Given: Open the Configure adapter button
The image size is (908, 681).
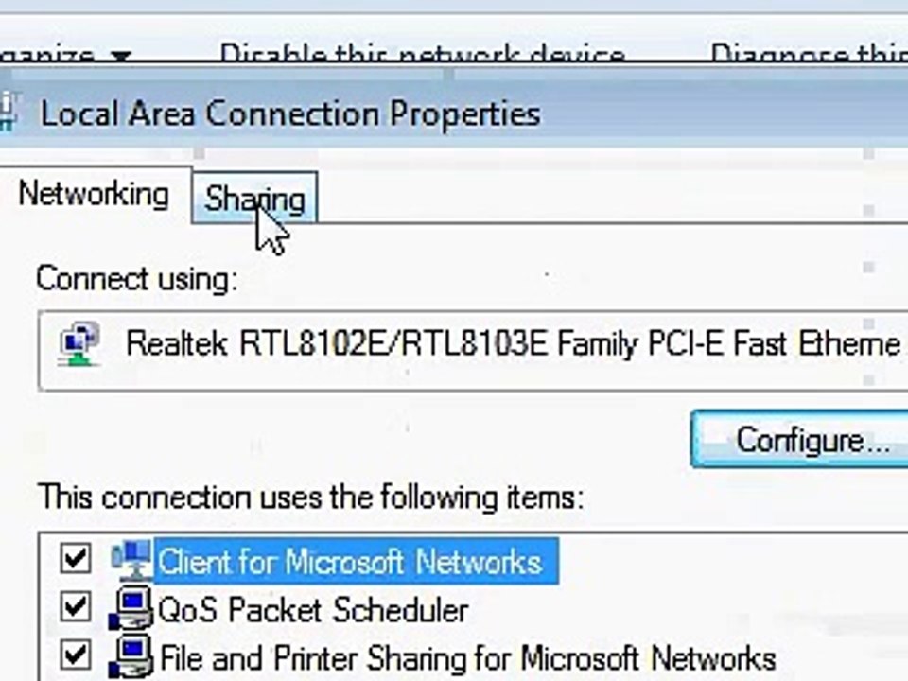Looking at the screenshot, I should click(x=800, y=440).
